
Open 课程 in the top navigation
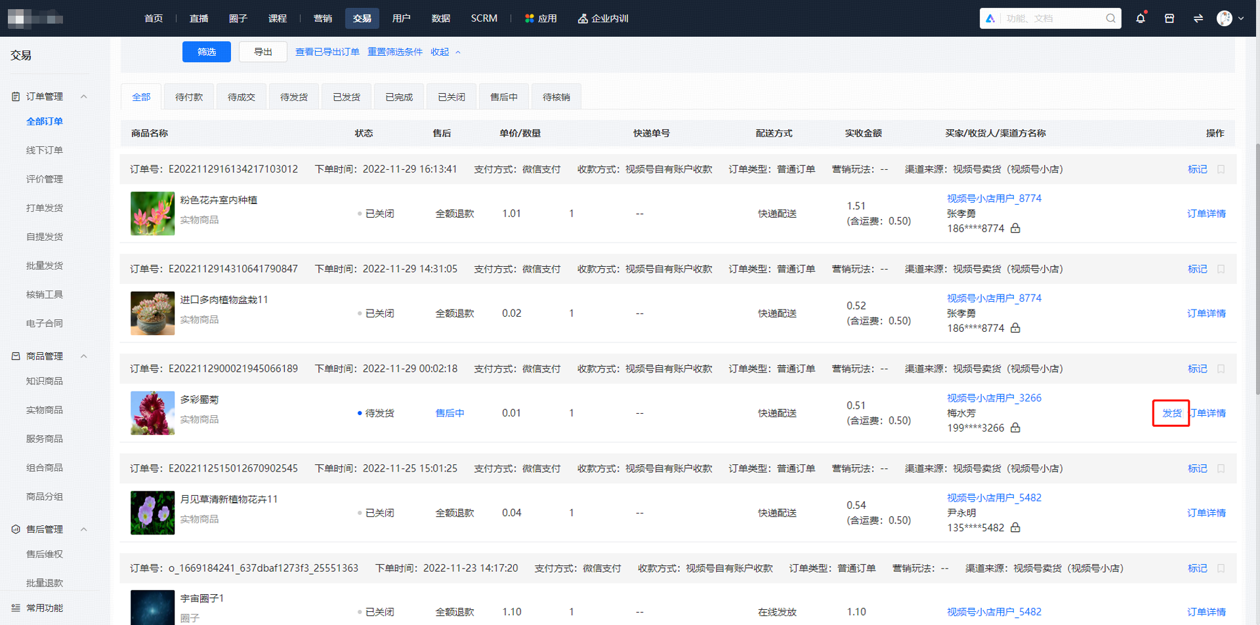pos(278,18)
